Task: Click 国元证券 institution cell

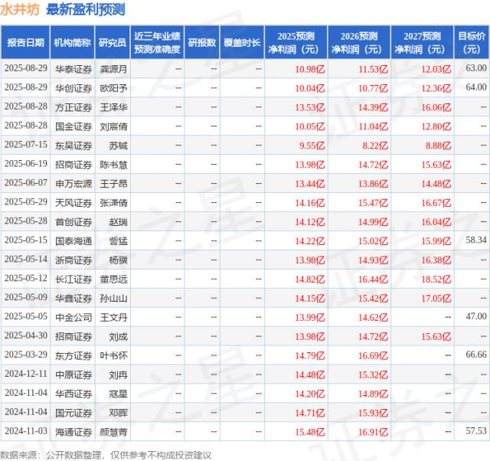Action: click(x=73, y=413)
